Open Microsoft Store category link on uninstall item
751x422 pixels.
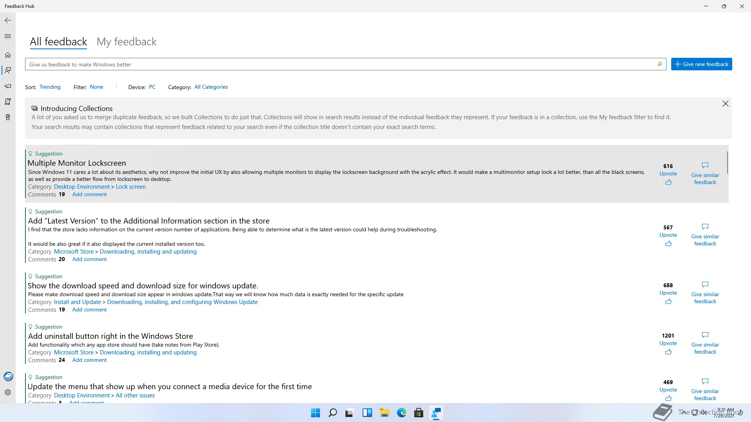pyautogui.click(x=74, y=352)
